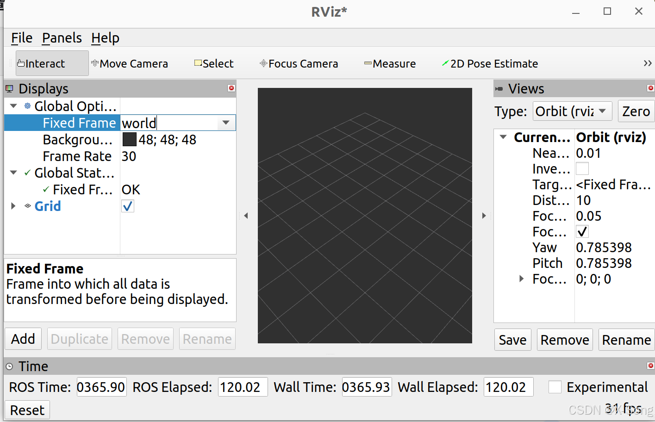Click the Fixed Frame status OK value
The height and width of the screenshot is (422, 655).
tap(131, 190)
